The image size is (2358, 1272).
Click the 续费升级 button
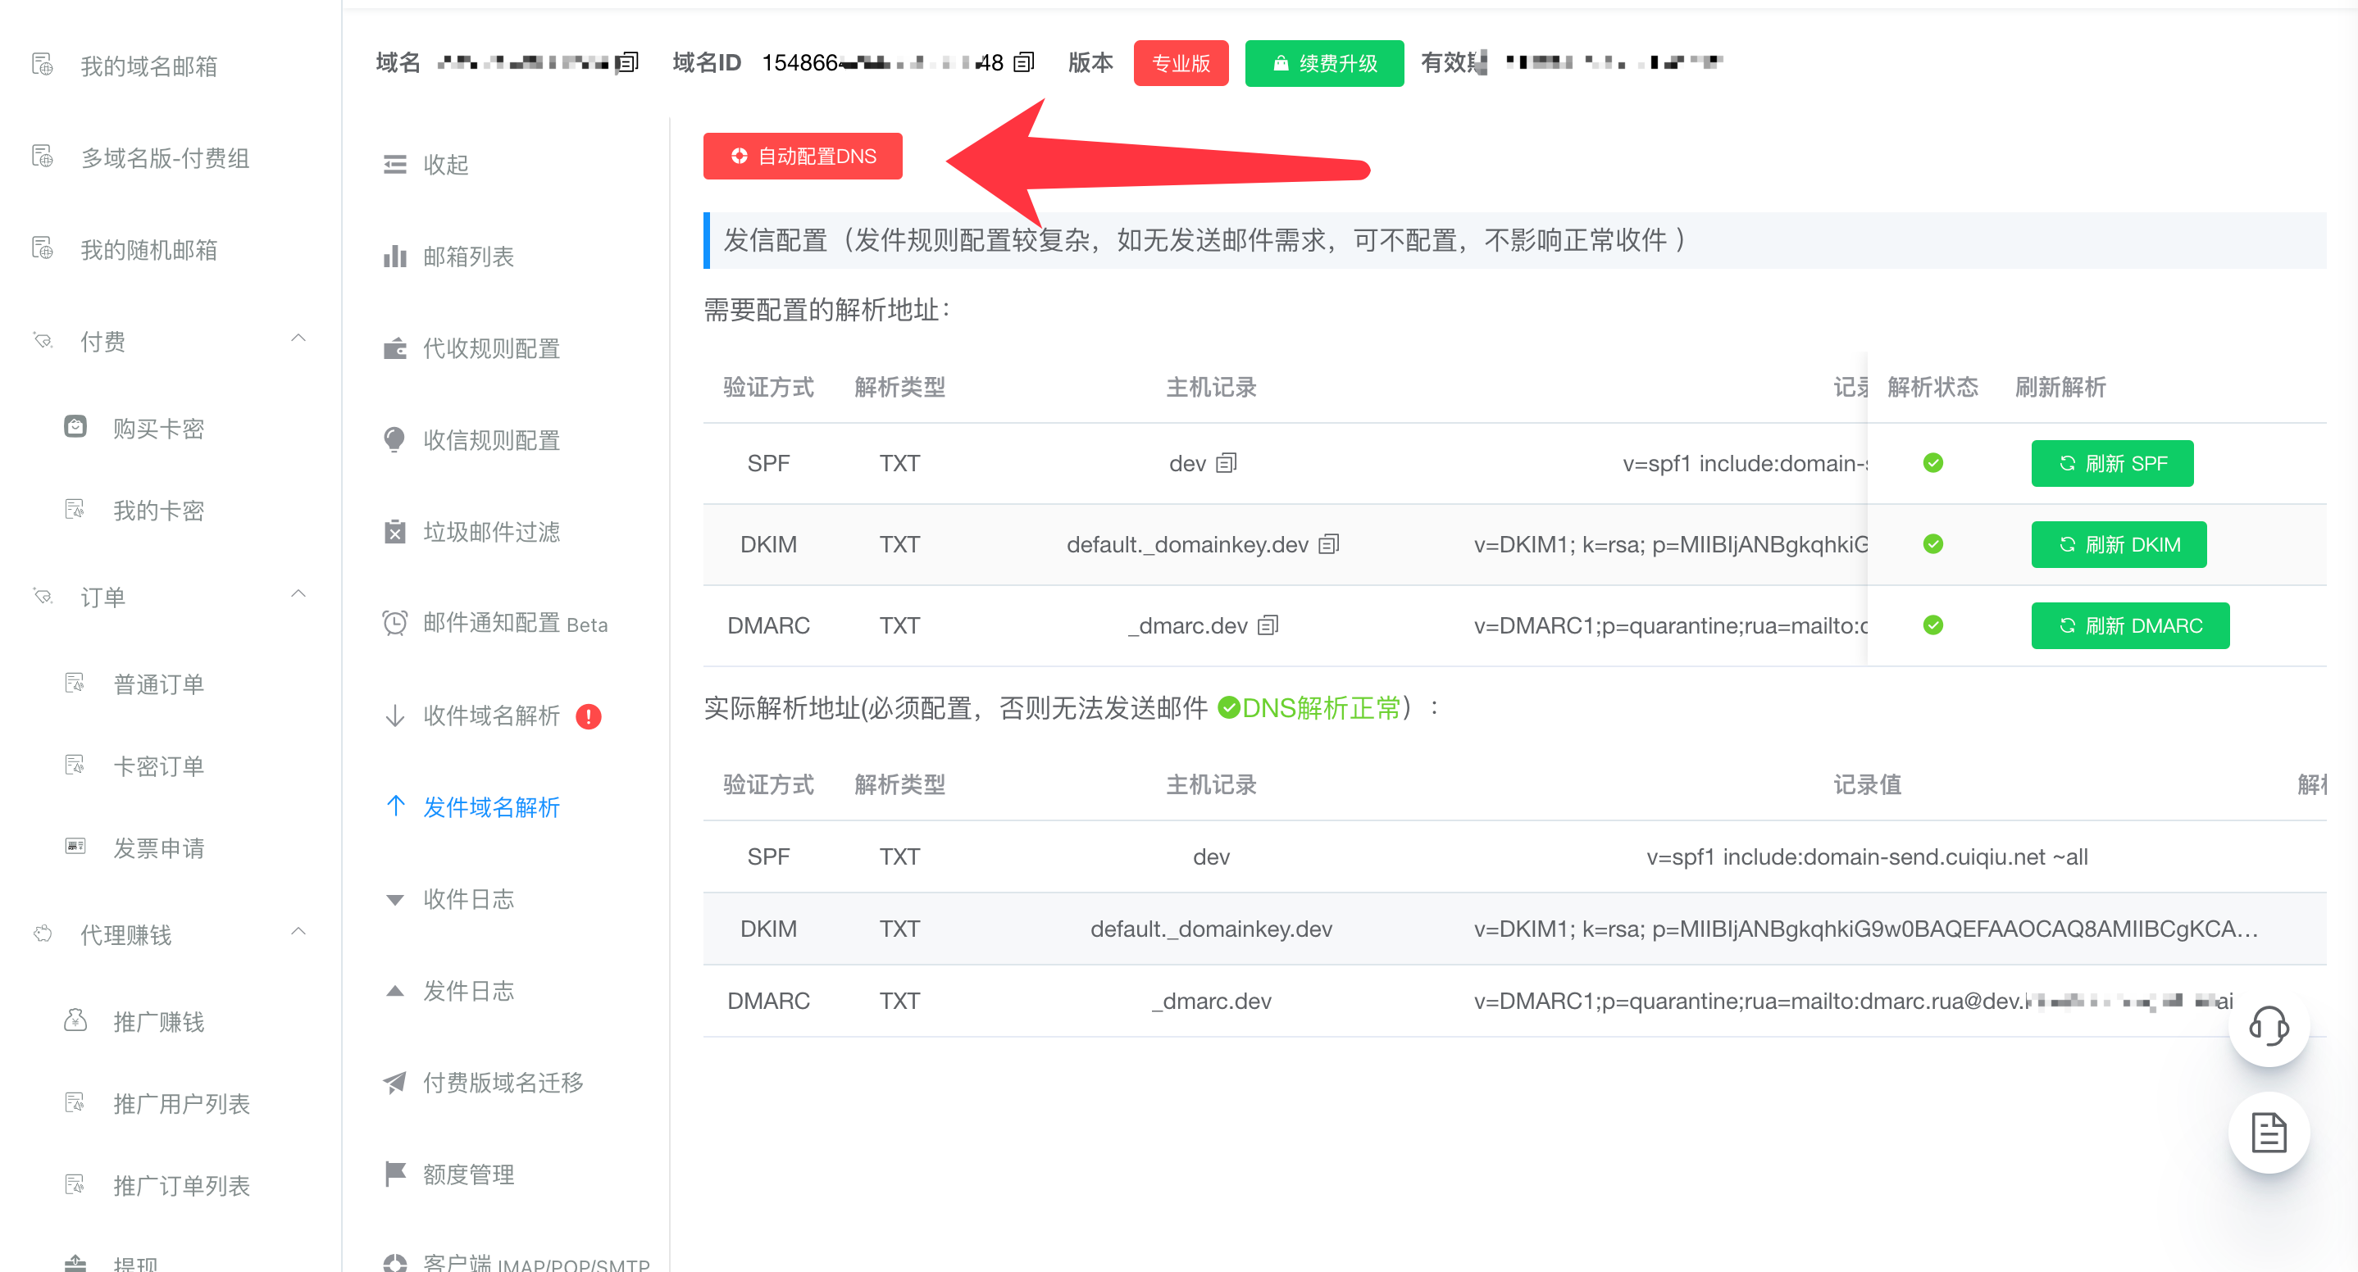pos(1323,63)
